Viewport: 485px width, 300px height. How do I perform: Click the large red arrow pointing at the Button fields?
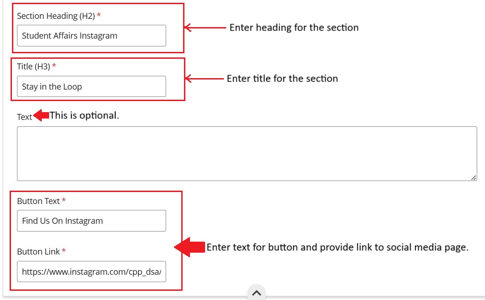[189, 248]
